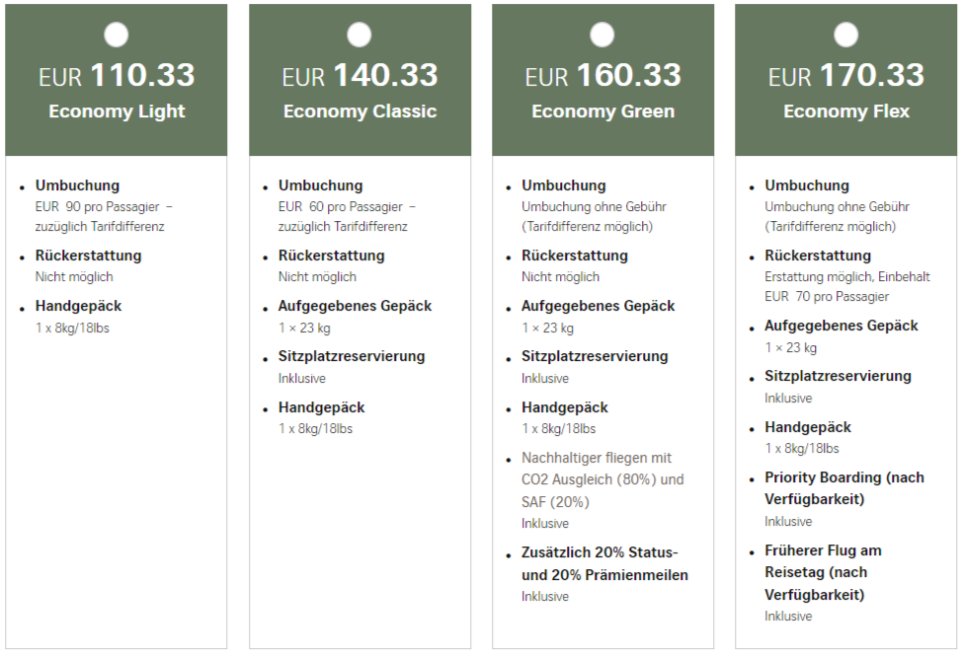Choose the Economy Classic fare radio button
Image resolution: width=964 pixels, height=658 pixels.
(360, 36)
